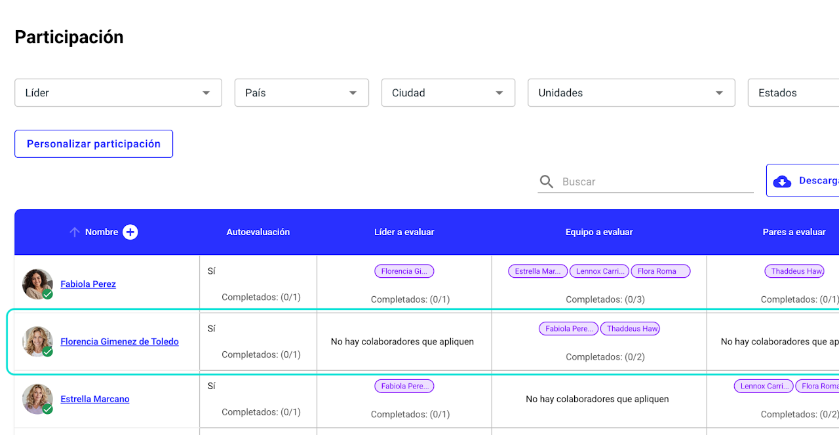Viewport: 839px width, 435px height.
Task: Click Fabiola Perez's profile avatar
Action: pyautogui.click(x=37, y=284)
